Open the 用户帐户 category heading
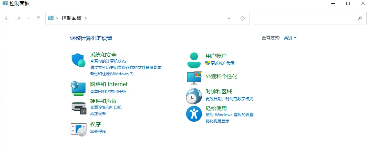 pyautogui.click(x=216, y=56)
